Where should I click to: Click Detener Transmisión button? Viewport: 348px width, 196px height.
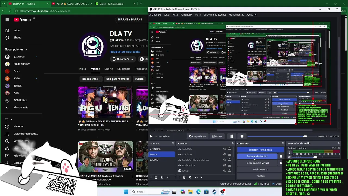pos(260,150)
